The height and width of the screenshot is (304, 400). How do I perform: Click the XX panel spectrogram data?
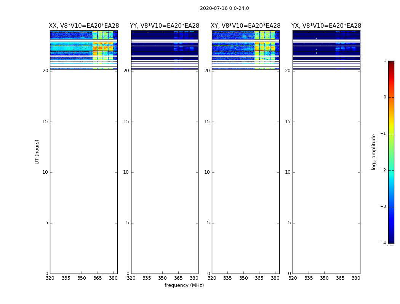(x=84, y=50)
